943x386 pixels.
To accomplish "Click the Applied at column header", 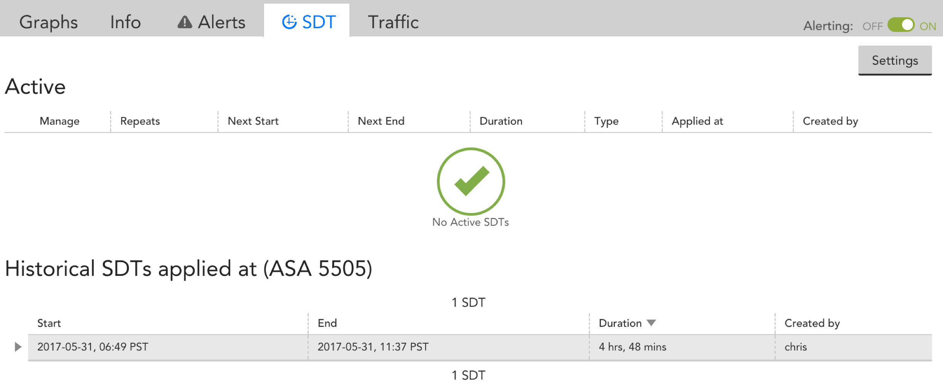I will click(697, 121).
